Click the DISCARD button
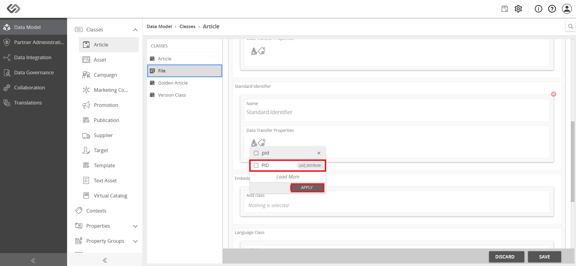Screen dimensions: 576x266 tap(507, 257)
